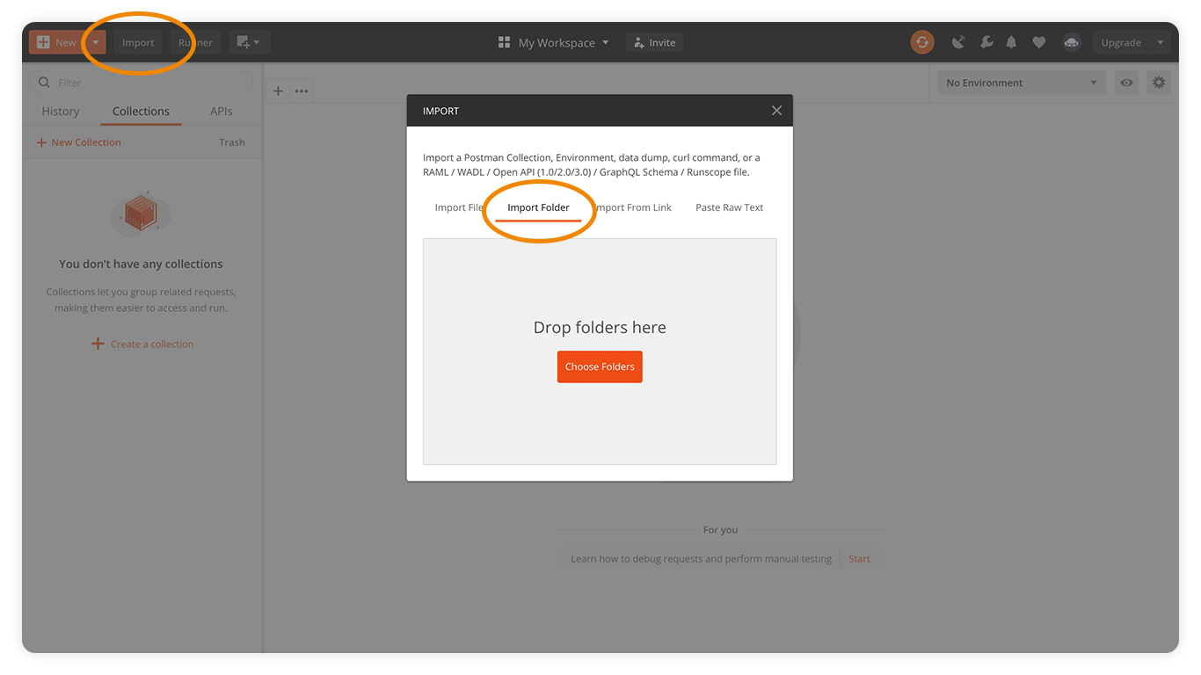The height and width of the screenshot is (675, 1201).
Task: Open the dropdown arrow next to Upgrade
Action: click(x=1161, y=42)
